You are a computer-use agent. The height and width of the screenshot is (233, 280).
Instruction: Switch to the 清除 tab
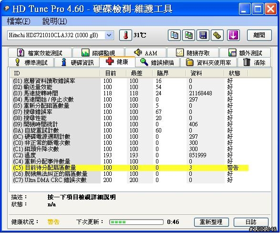[254, 62]
